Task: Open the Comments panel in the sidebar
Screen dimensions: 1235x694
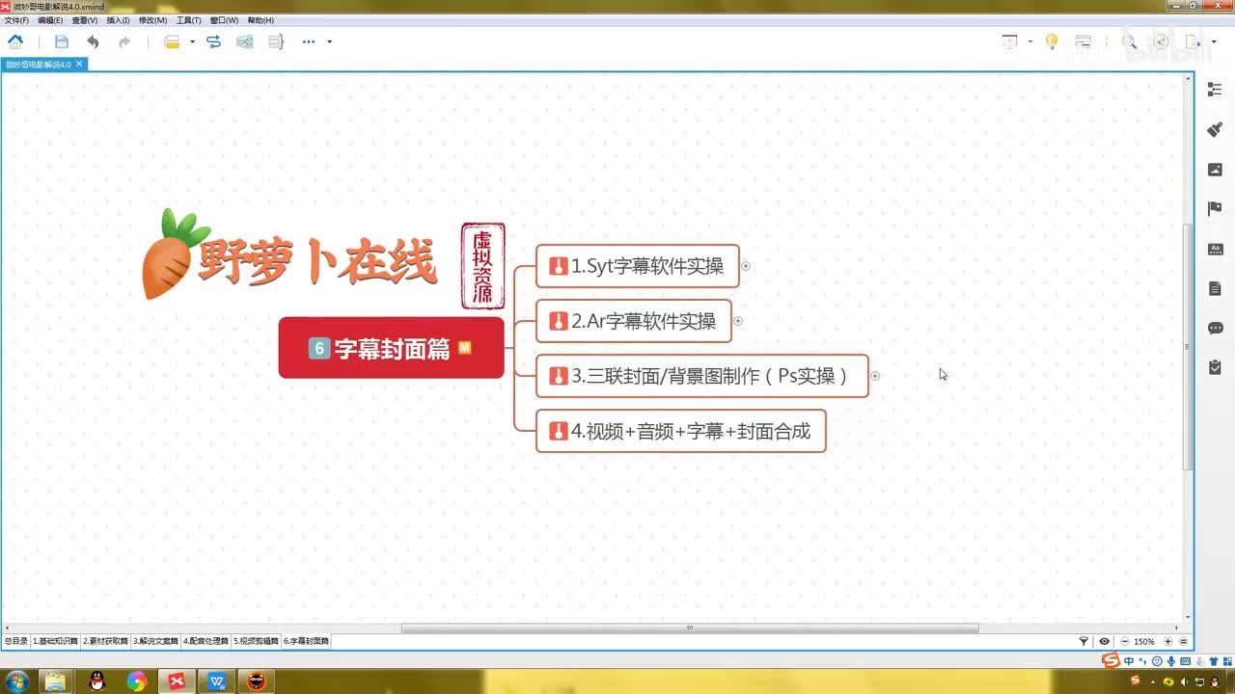Action: point(1215,328)
